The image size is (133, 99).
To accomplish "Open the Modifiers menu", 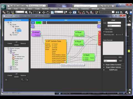I will click(x=45, y=9).
